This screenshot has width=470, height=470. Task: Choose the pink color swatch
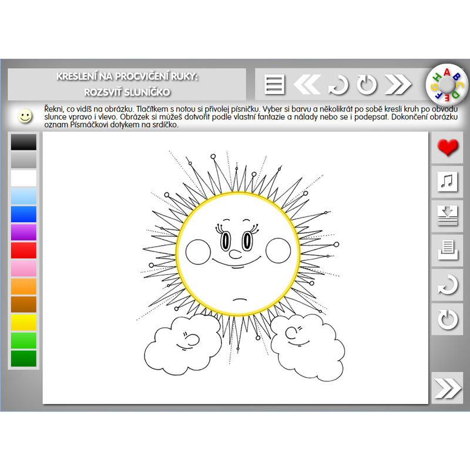(x=23, y=268)
